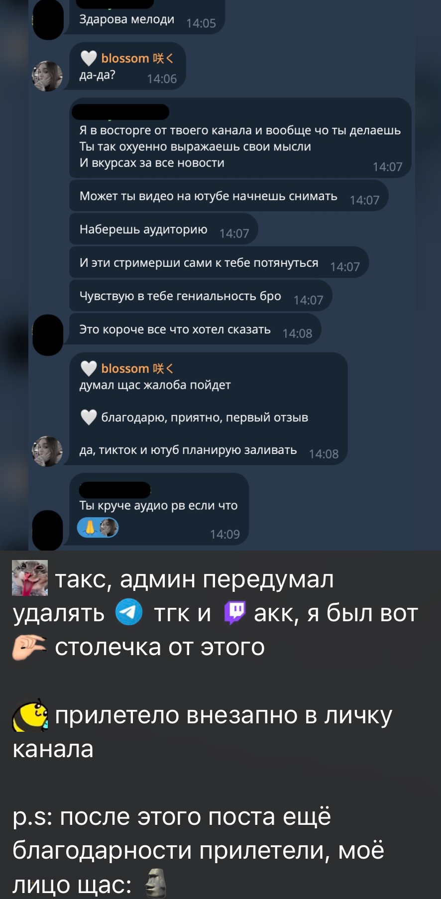Click blossom name above 'думал щас жалоба'
The width and height of the screenshot is (441, 899).
tap(137, 368)
